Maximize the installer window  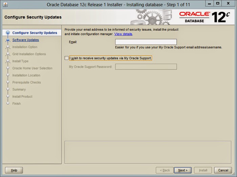coord(218,3)
